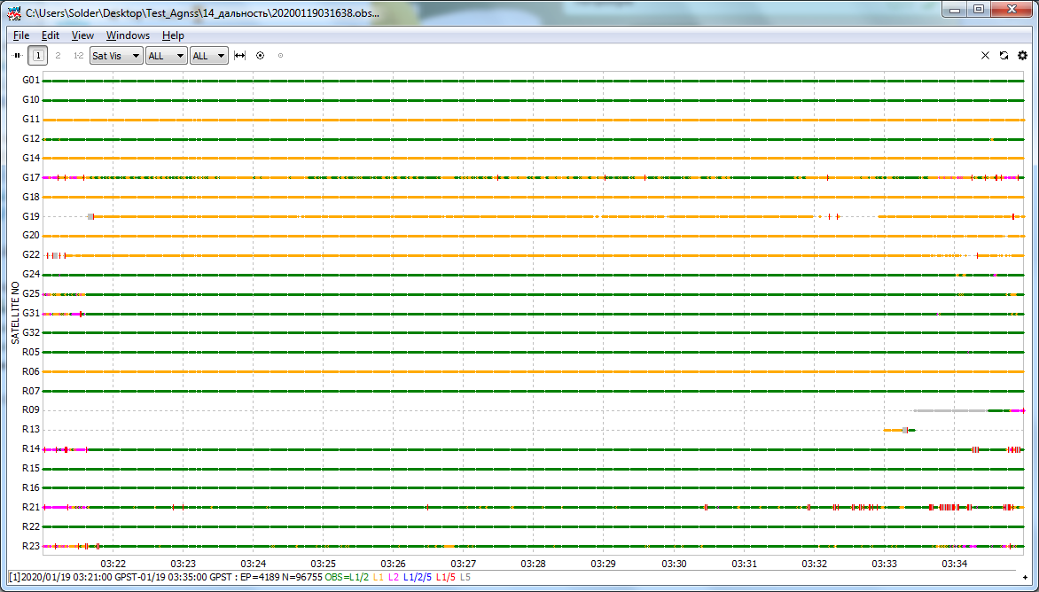Click the 03:28 time axis label
1039x592 pixels.
point(534,564)
